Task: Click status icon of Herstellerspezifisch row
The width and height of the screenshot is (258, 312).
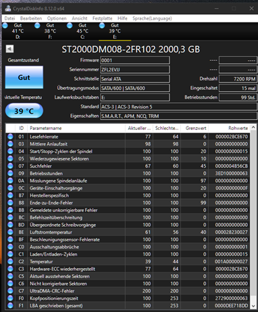Action: 10,196
